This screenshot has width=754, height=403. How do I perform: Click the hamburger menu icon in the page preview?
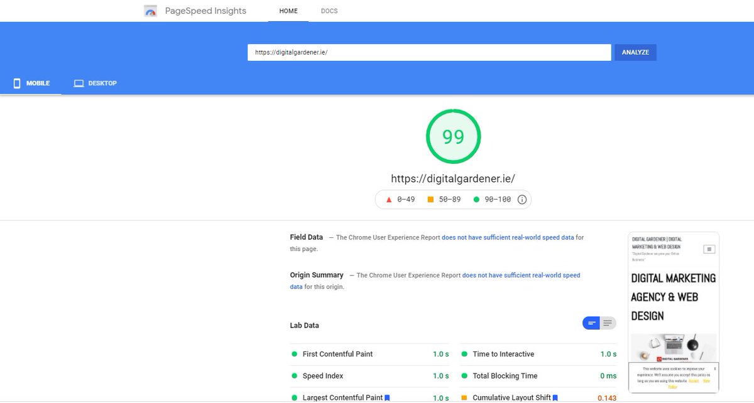(709, 249)
